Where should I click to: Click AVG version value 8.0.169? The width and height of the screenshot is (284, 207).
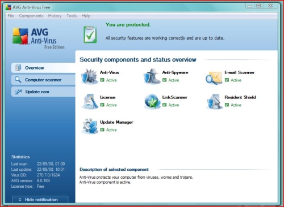click(x=43, y=180)
